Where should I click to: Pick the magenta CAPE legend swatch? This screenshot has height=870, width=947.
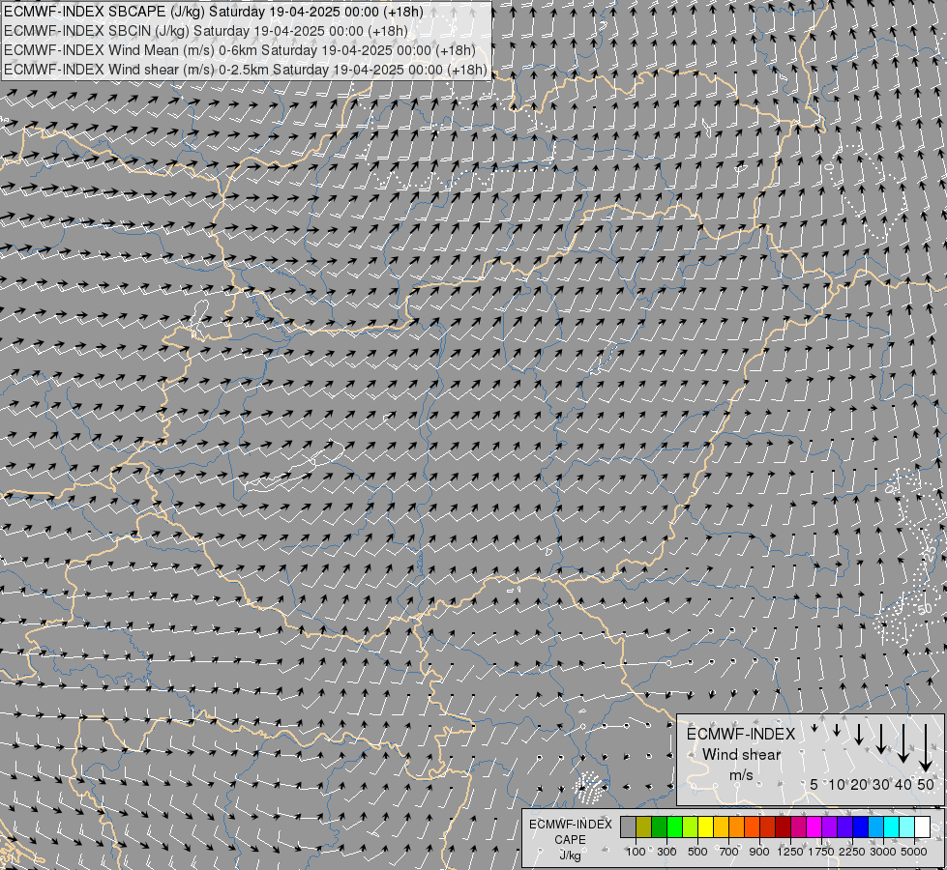pyautogui.click(x=814, y=826)
